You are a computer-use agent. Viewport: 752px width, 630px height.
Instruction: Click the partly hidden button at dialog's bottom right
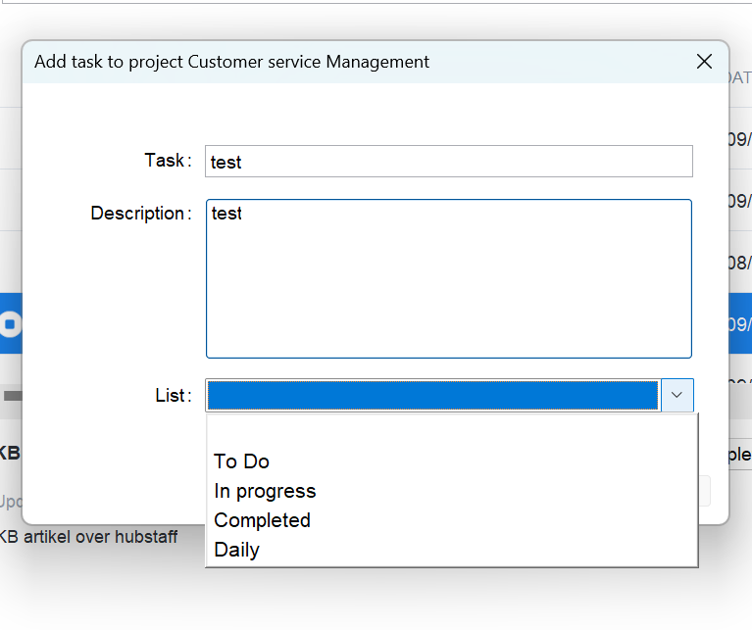(704, 491)
